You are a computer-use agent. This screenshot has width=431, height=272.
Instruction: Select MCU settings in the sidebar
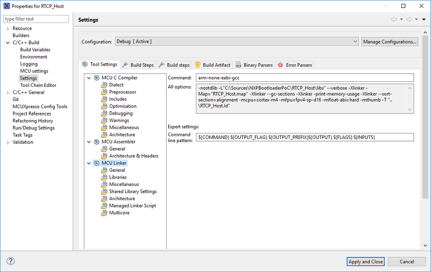click(34, 71)
